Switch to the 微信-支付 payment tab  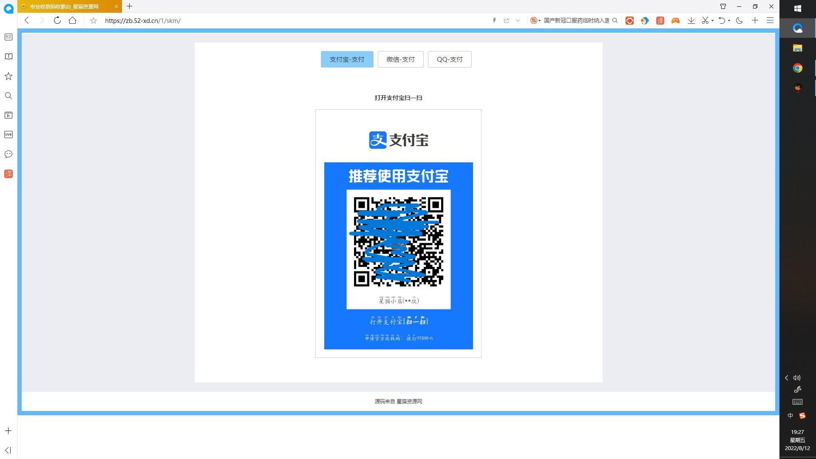point(400,59)
